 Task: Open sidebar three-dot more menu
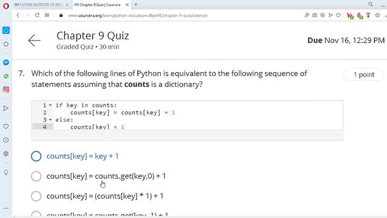6,208
